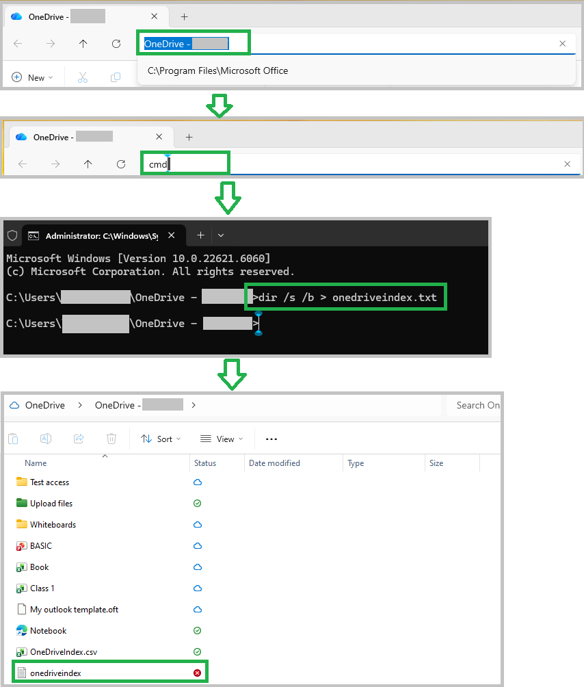This screenshot has height=687, width=584.
Task: Click the Delete trash icon in the toolbar
Action: (111, 439)
